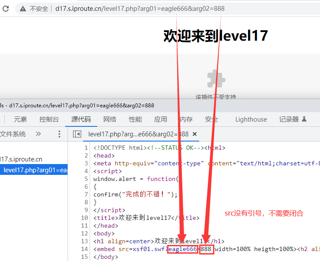
Task: Switch to the 控制台 (Console) tab
Action: pos(49,119)
